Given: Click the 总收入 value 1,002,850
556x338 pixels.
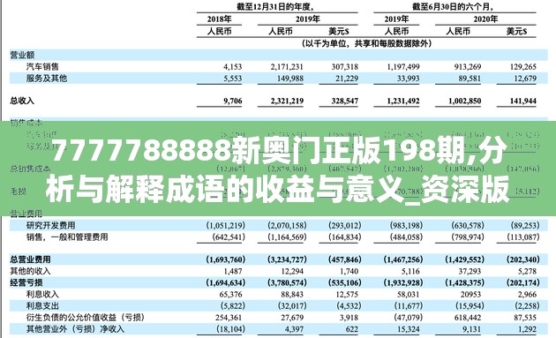Looking at the screenshot, I should (x=464, y=101).
